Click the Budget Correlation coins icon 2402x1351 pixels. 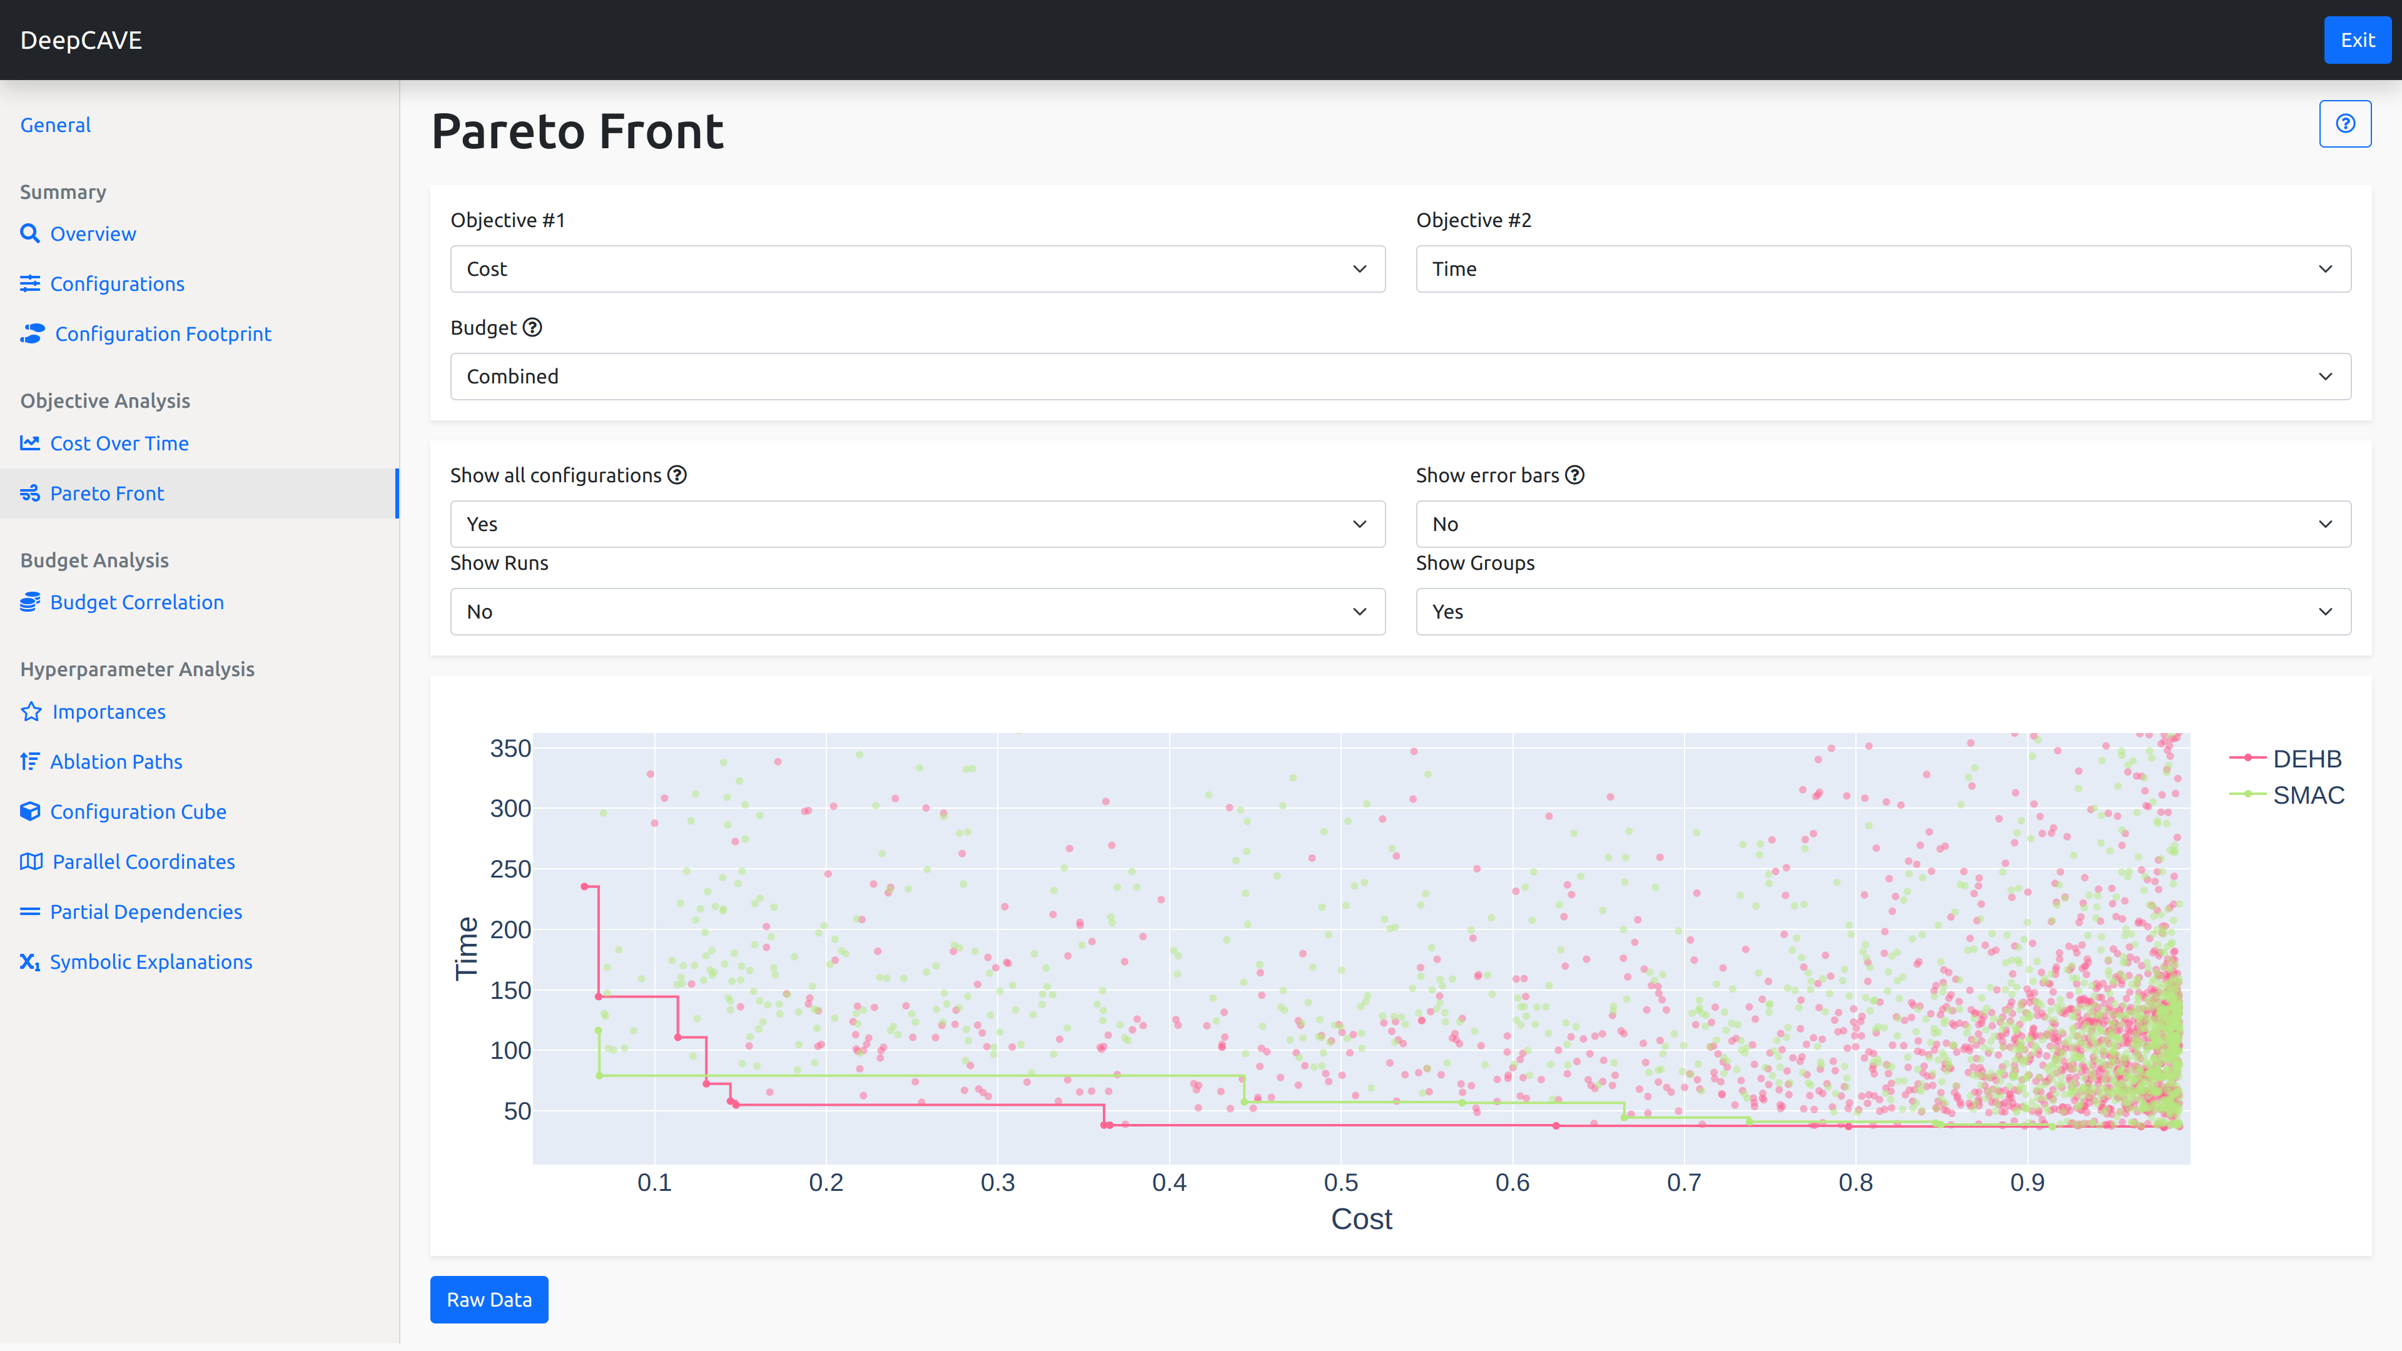pos(30,601)
